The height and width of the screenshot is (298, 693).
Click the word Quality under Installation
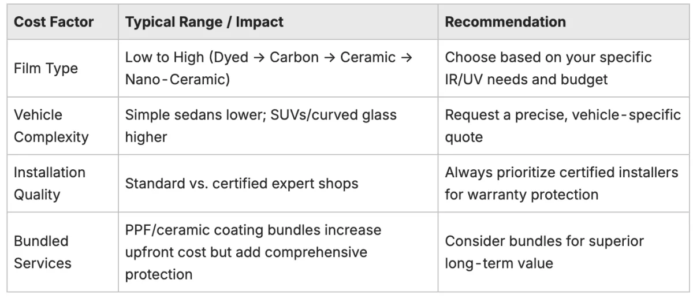click(36, 195)
